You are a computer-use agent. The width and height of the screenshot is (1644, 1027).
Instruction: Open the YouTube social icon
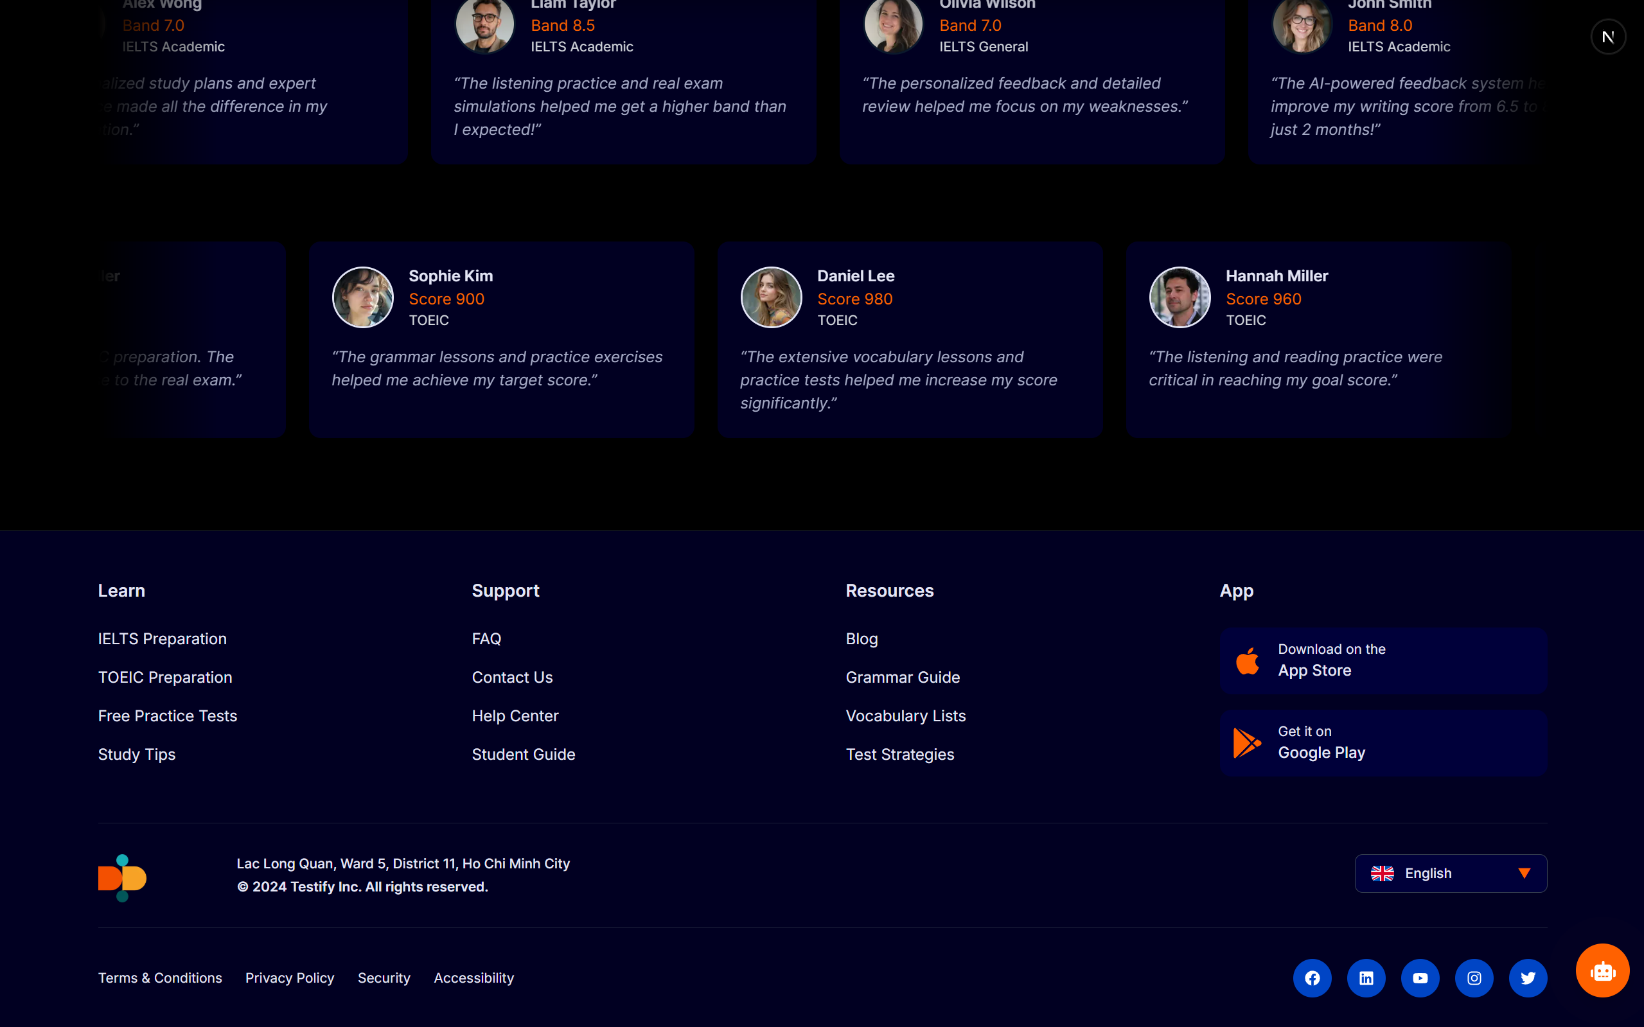(1420, 978)
